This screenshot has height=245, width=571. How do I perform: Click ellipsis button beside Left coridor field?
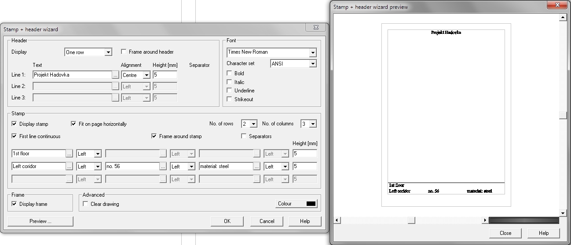click(70, 167)
